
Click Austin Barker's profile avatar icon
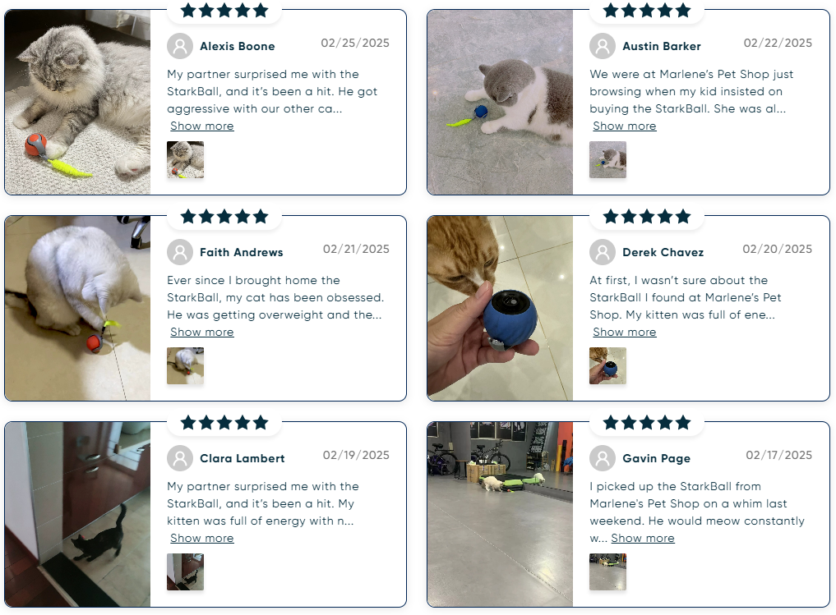603,46
